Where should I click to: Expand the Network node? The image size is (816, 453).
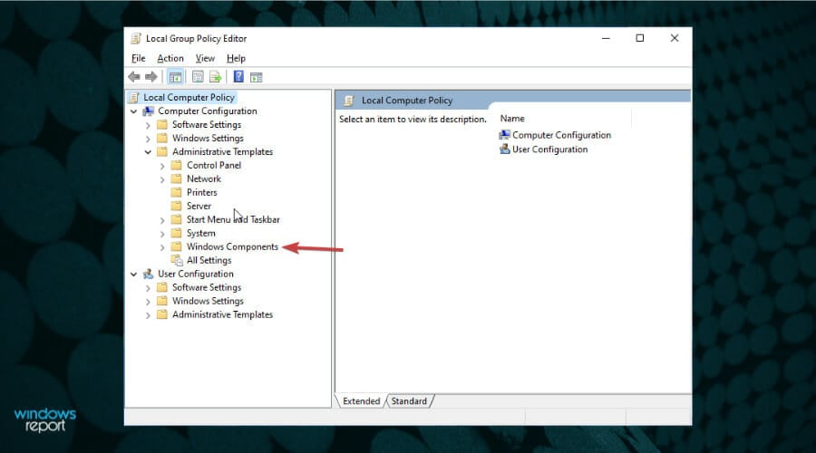(x=162, y=179)
